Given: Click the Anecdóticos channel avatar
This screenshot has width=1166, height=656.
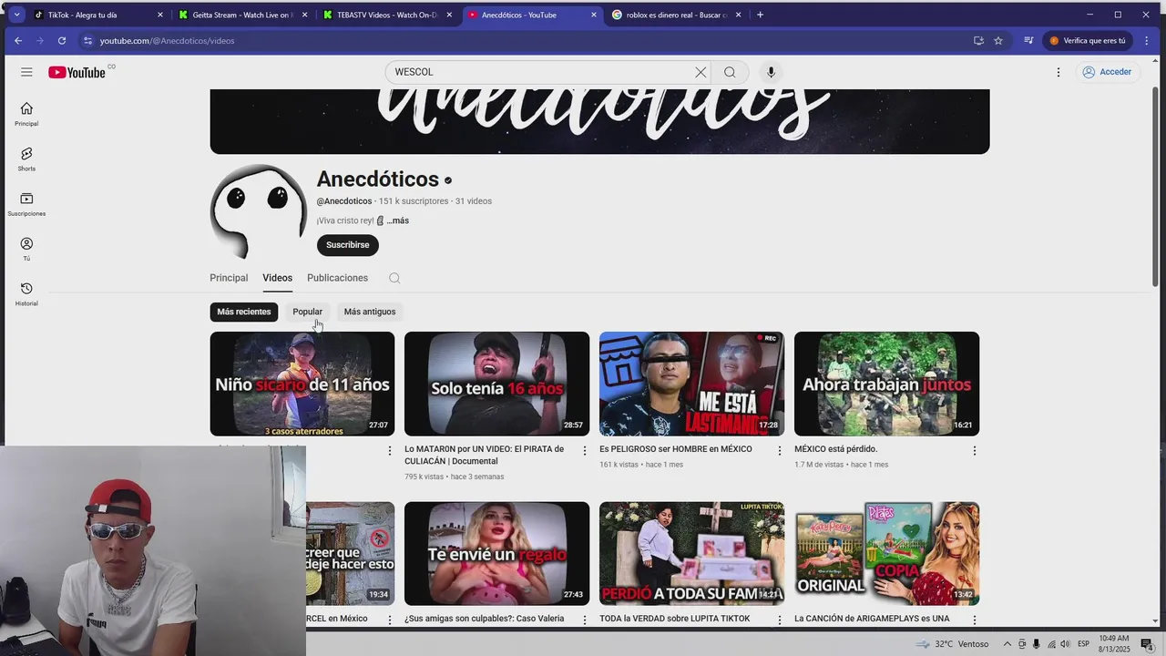Looking at the screenshot, I should point(258,212).
